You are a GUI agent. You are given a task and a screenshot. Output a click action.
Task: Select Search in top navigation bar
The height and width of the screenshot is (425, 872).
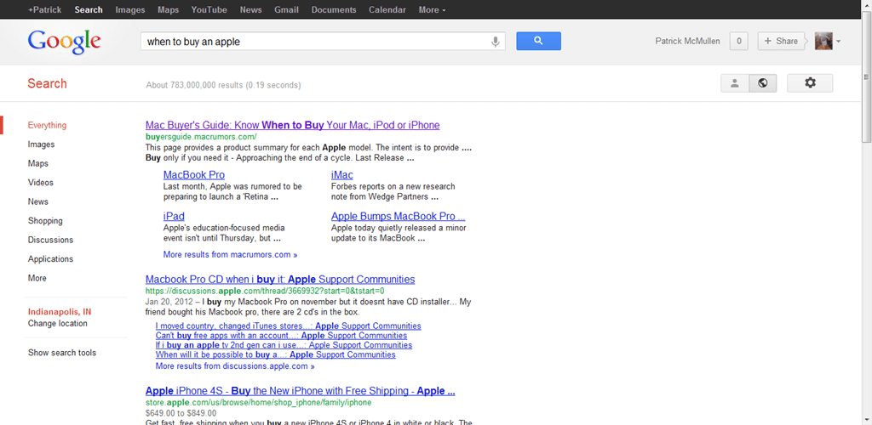pyautogui.click(x=89, y=10)
